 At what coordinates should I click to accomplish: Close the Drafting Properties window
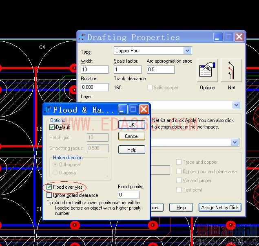tap(239, 37)
